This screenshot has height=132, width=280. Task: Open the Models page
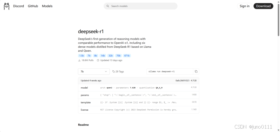pyautogui.click(x=47, y=6)
